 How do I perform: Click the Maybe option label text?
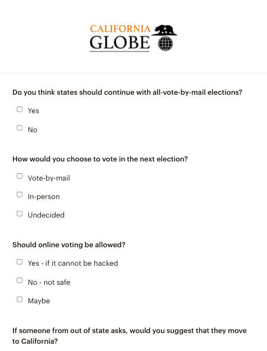pos(39,301)
